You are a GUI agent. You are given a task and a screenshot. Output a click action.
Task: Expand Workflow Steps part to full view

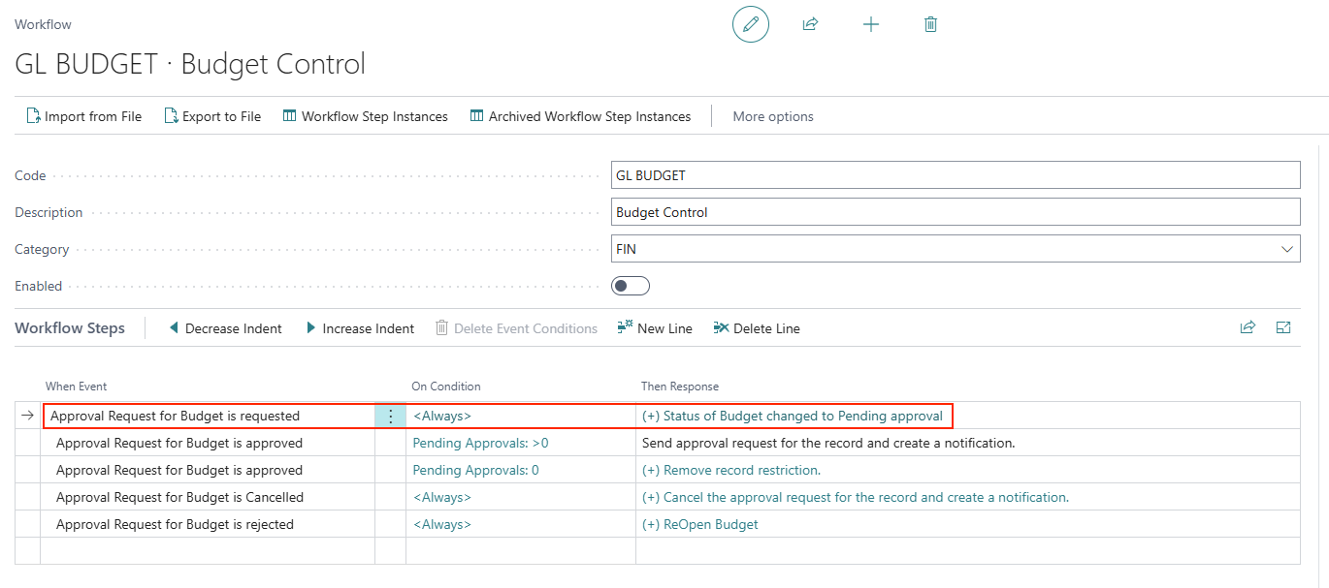[x=1283, y=327]
